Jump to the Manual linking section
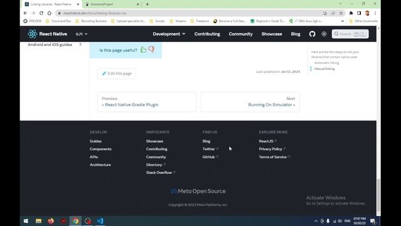This screenshot has height=226, width=401. click(325, 68)
